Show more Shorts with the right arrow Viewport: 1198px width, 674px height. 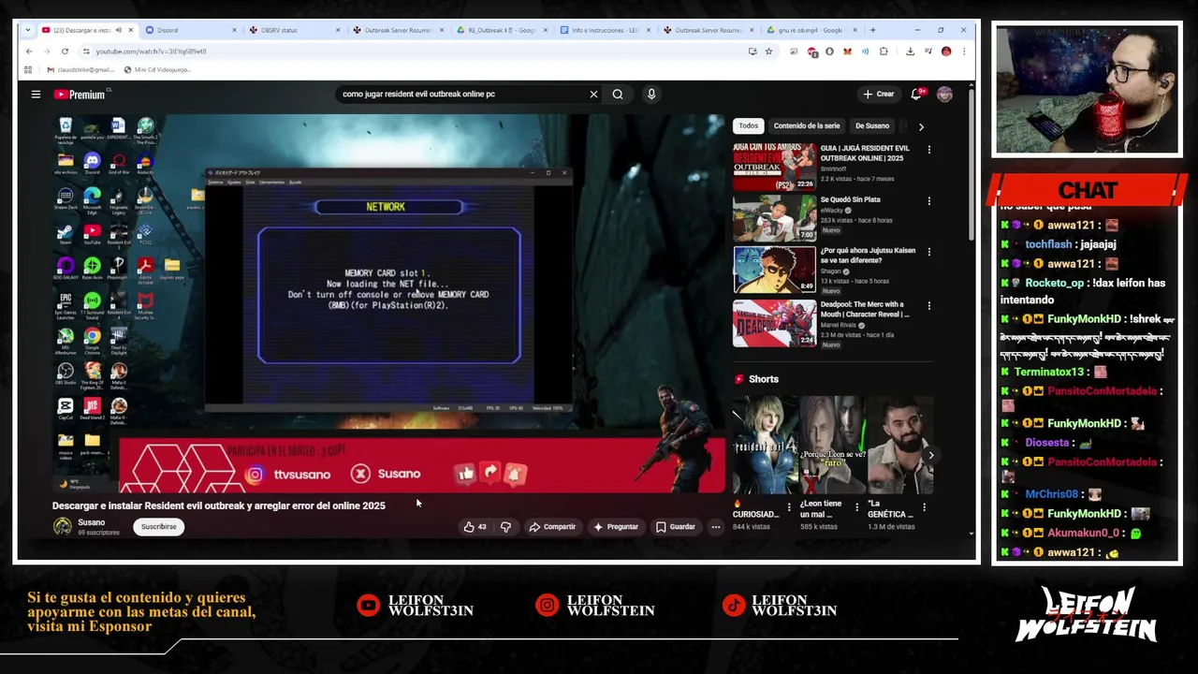pos(930,455)
